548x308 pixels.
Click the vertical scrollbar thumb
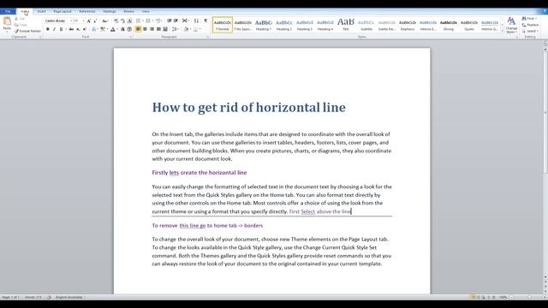pos(545,112)
